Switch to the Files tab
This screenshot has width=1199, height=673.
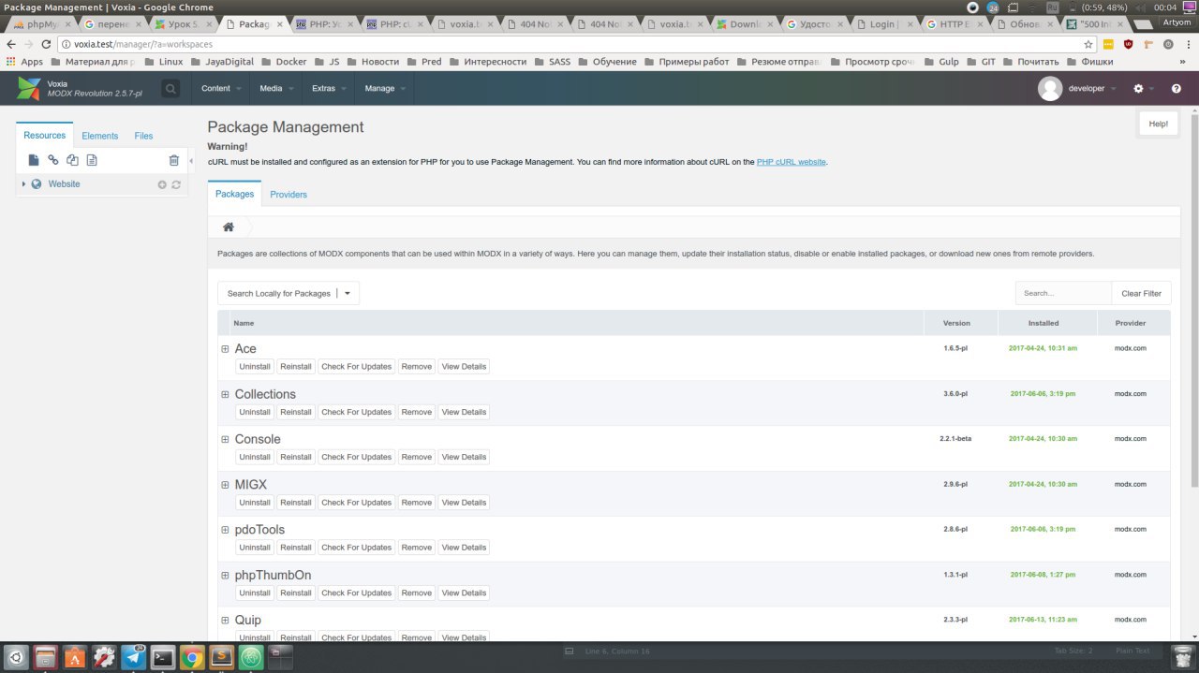pyautogui.click(x=143, y=136)
